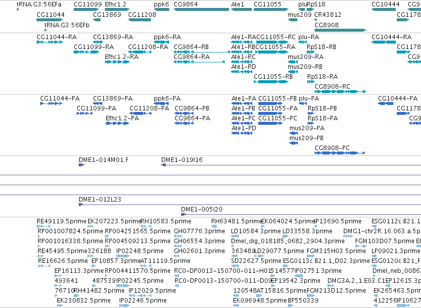The height and width of the screenshot is (308, 421).
Task: Click the CG11055-PC protein label
Action: tap(278, 118)
